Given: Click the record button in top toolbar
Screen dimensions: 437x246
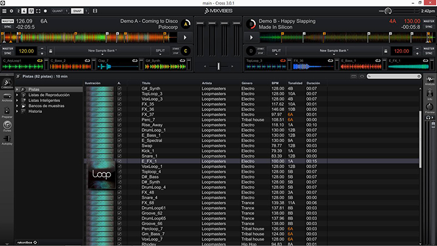Looking at the screenshot, I should (x=46, y=11).
